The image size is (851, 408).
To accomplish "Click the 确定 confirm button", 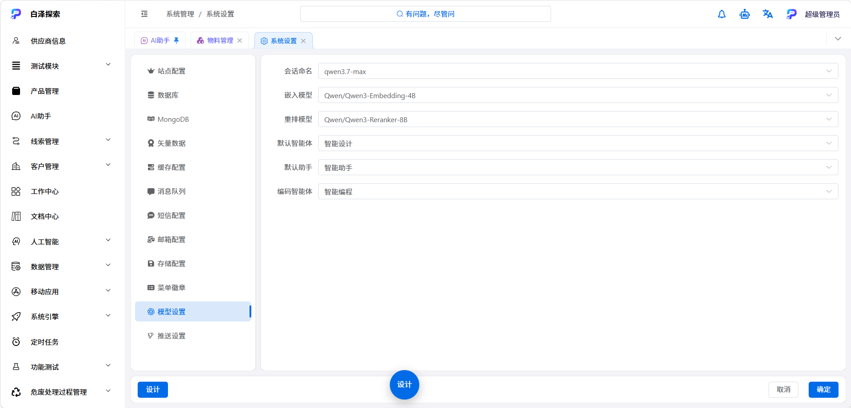I will [823, 390].
